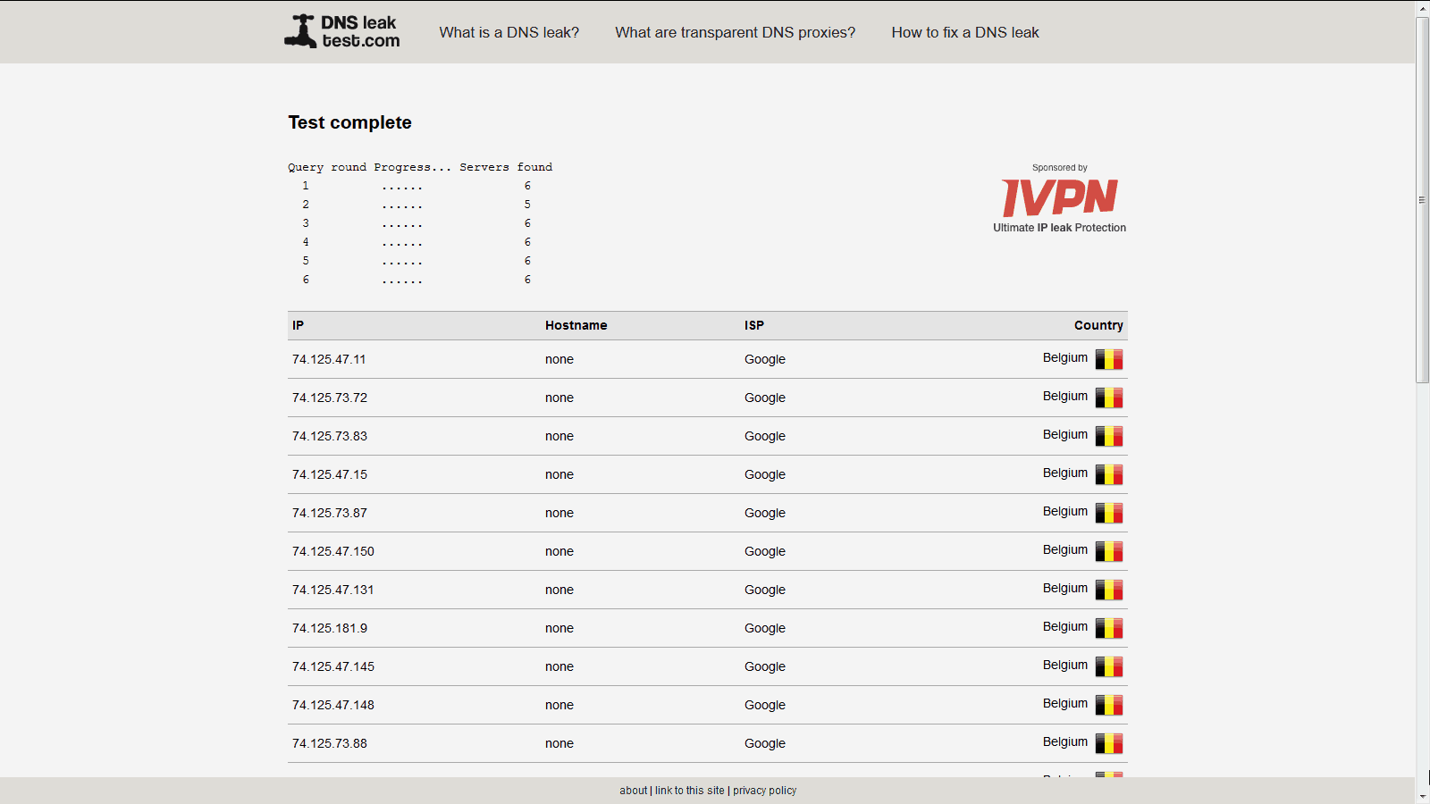Click Belgium flag in 74.125.181.9 row
Viewport: 1430px width, 804px height.
1109,628
